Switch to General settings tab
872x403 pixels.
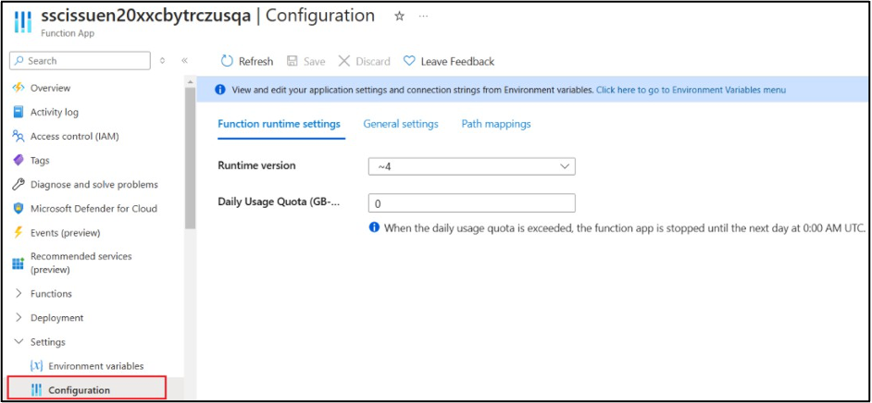(401, 124)
